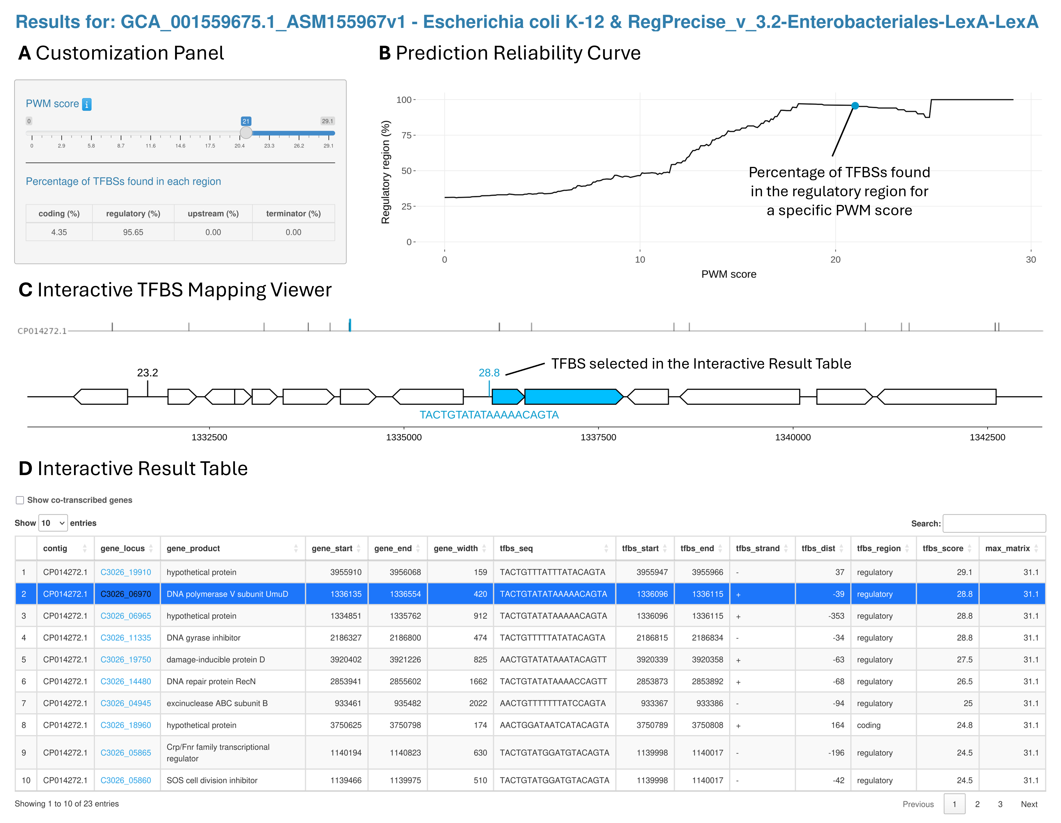Click the PWM score info icon

pos(87,104)
